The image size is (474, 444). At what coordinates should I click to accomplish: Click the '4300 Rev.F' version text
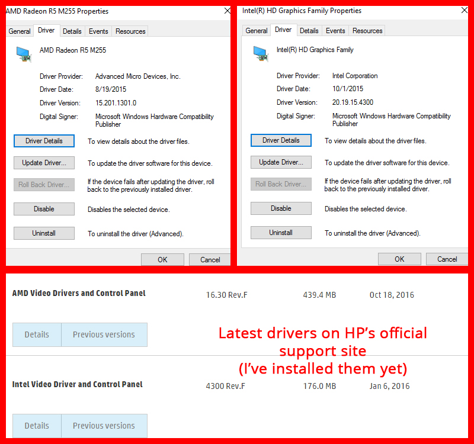coord(226,387)
